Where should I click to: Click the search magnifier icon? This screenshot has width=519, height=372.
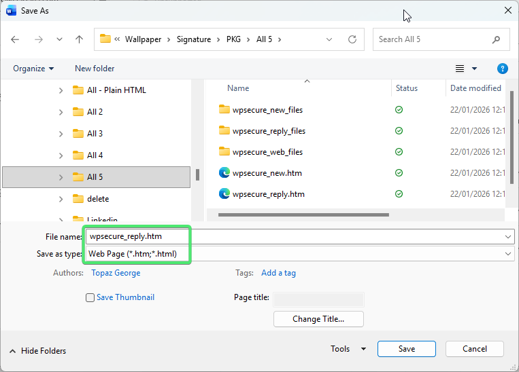(497, 39)
